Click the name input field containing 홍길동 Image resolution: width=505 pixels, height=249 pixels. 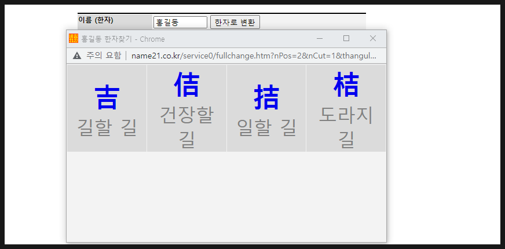[x=180, y=22]
